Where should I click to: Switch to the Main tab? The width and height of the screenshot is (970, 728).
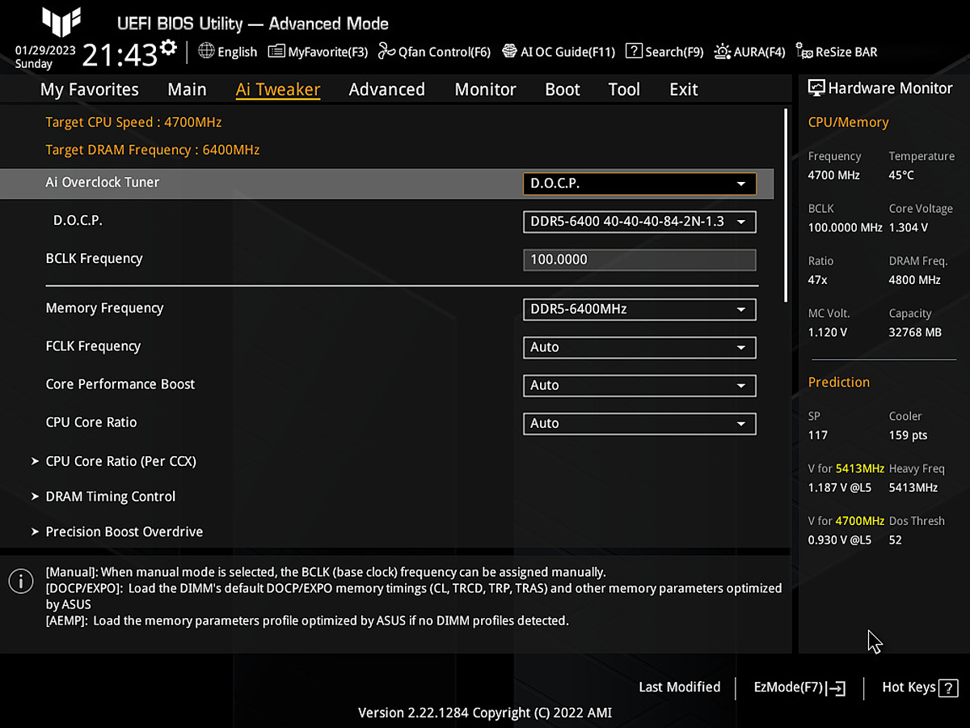click(x=187, y=90)
